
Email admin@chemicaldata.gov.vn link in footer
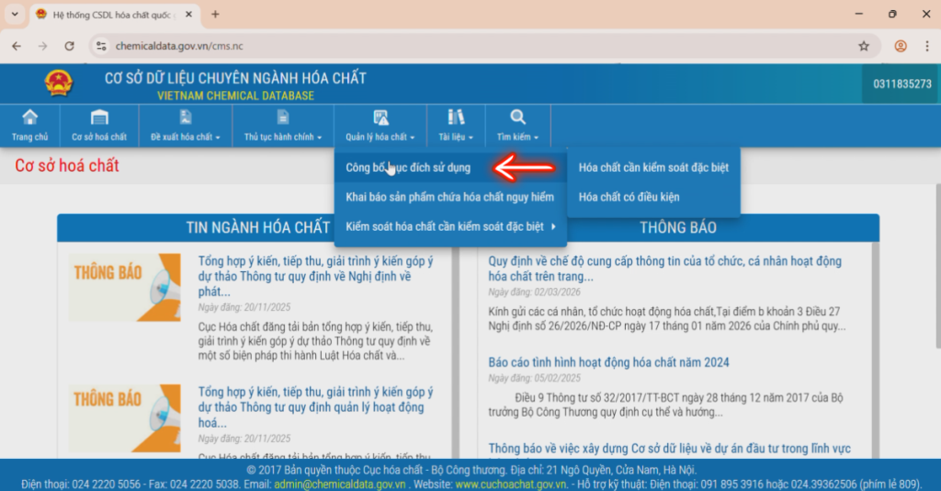click(340, 484)
